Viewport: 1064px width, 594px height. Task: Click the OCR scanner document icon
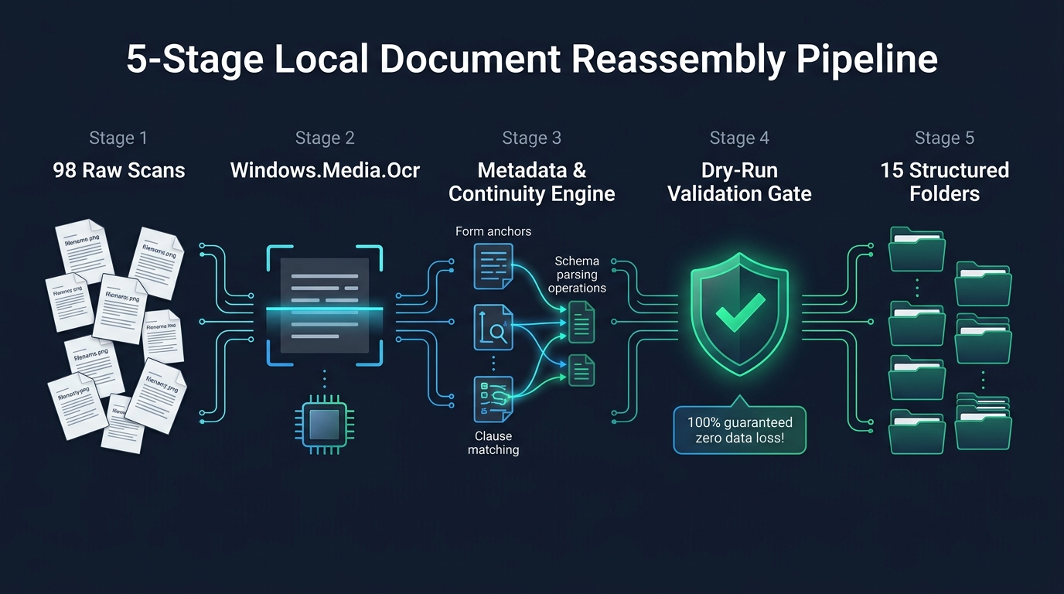(x=325, y=306)
